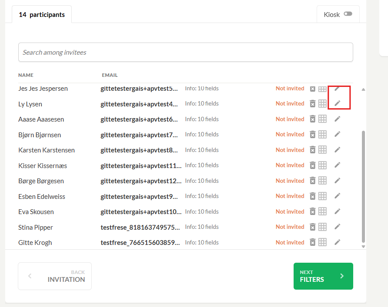
Task: Open grid icon for Stina Pipper
Action: coord(322,227)
